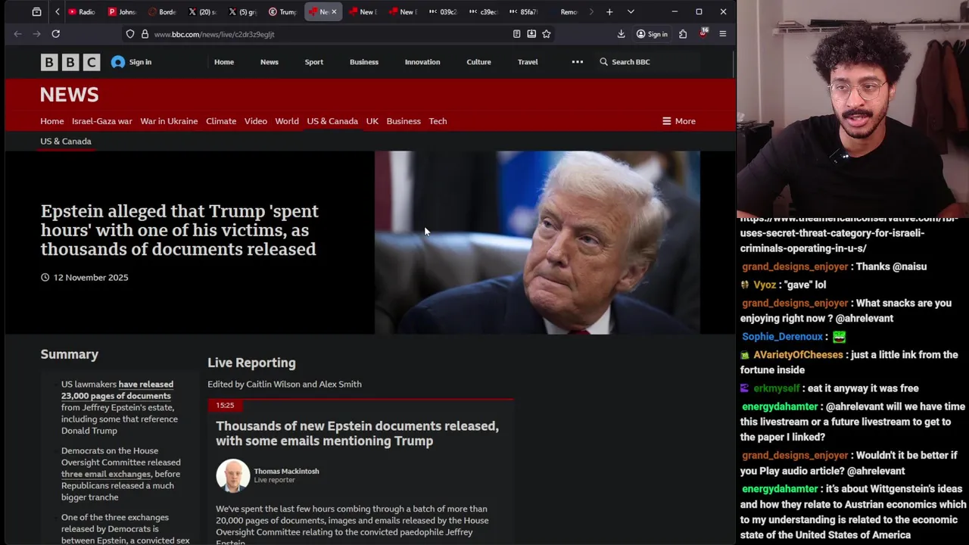969x545 pixels.
Task: Open Israel-Gaza war news section
Action: point(102,121)
